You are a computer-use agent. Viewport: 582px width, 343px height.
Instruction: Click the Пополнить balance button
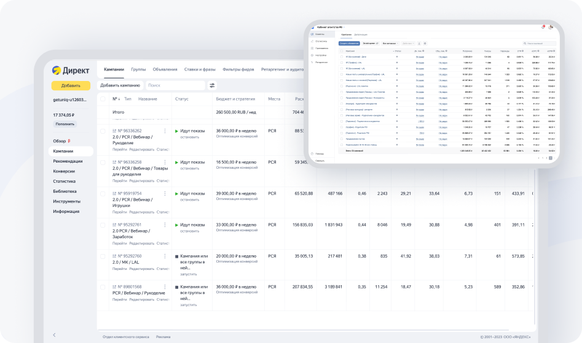pyautogui.click(x=65, y=124)
